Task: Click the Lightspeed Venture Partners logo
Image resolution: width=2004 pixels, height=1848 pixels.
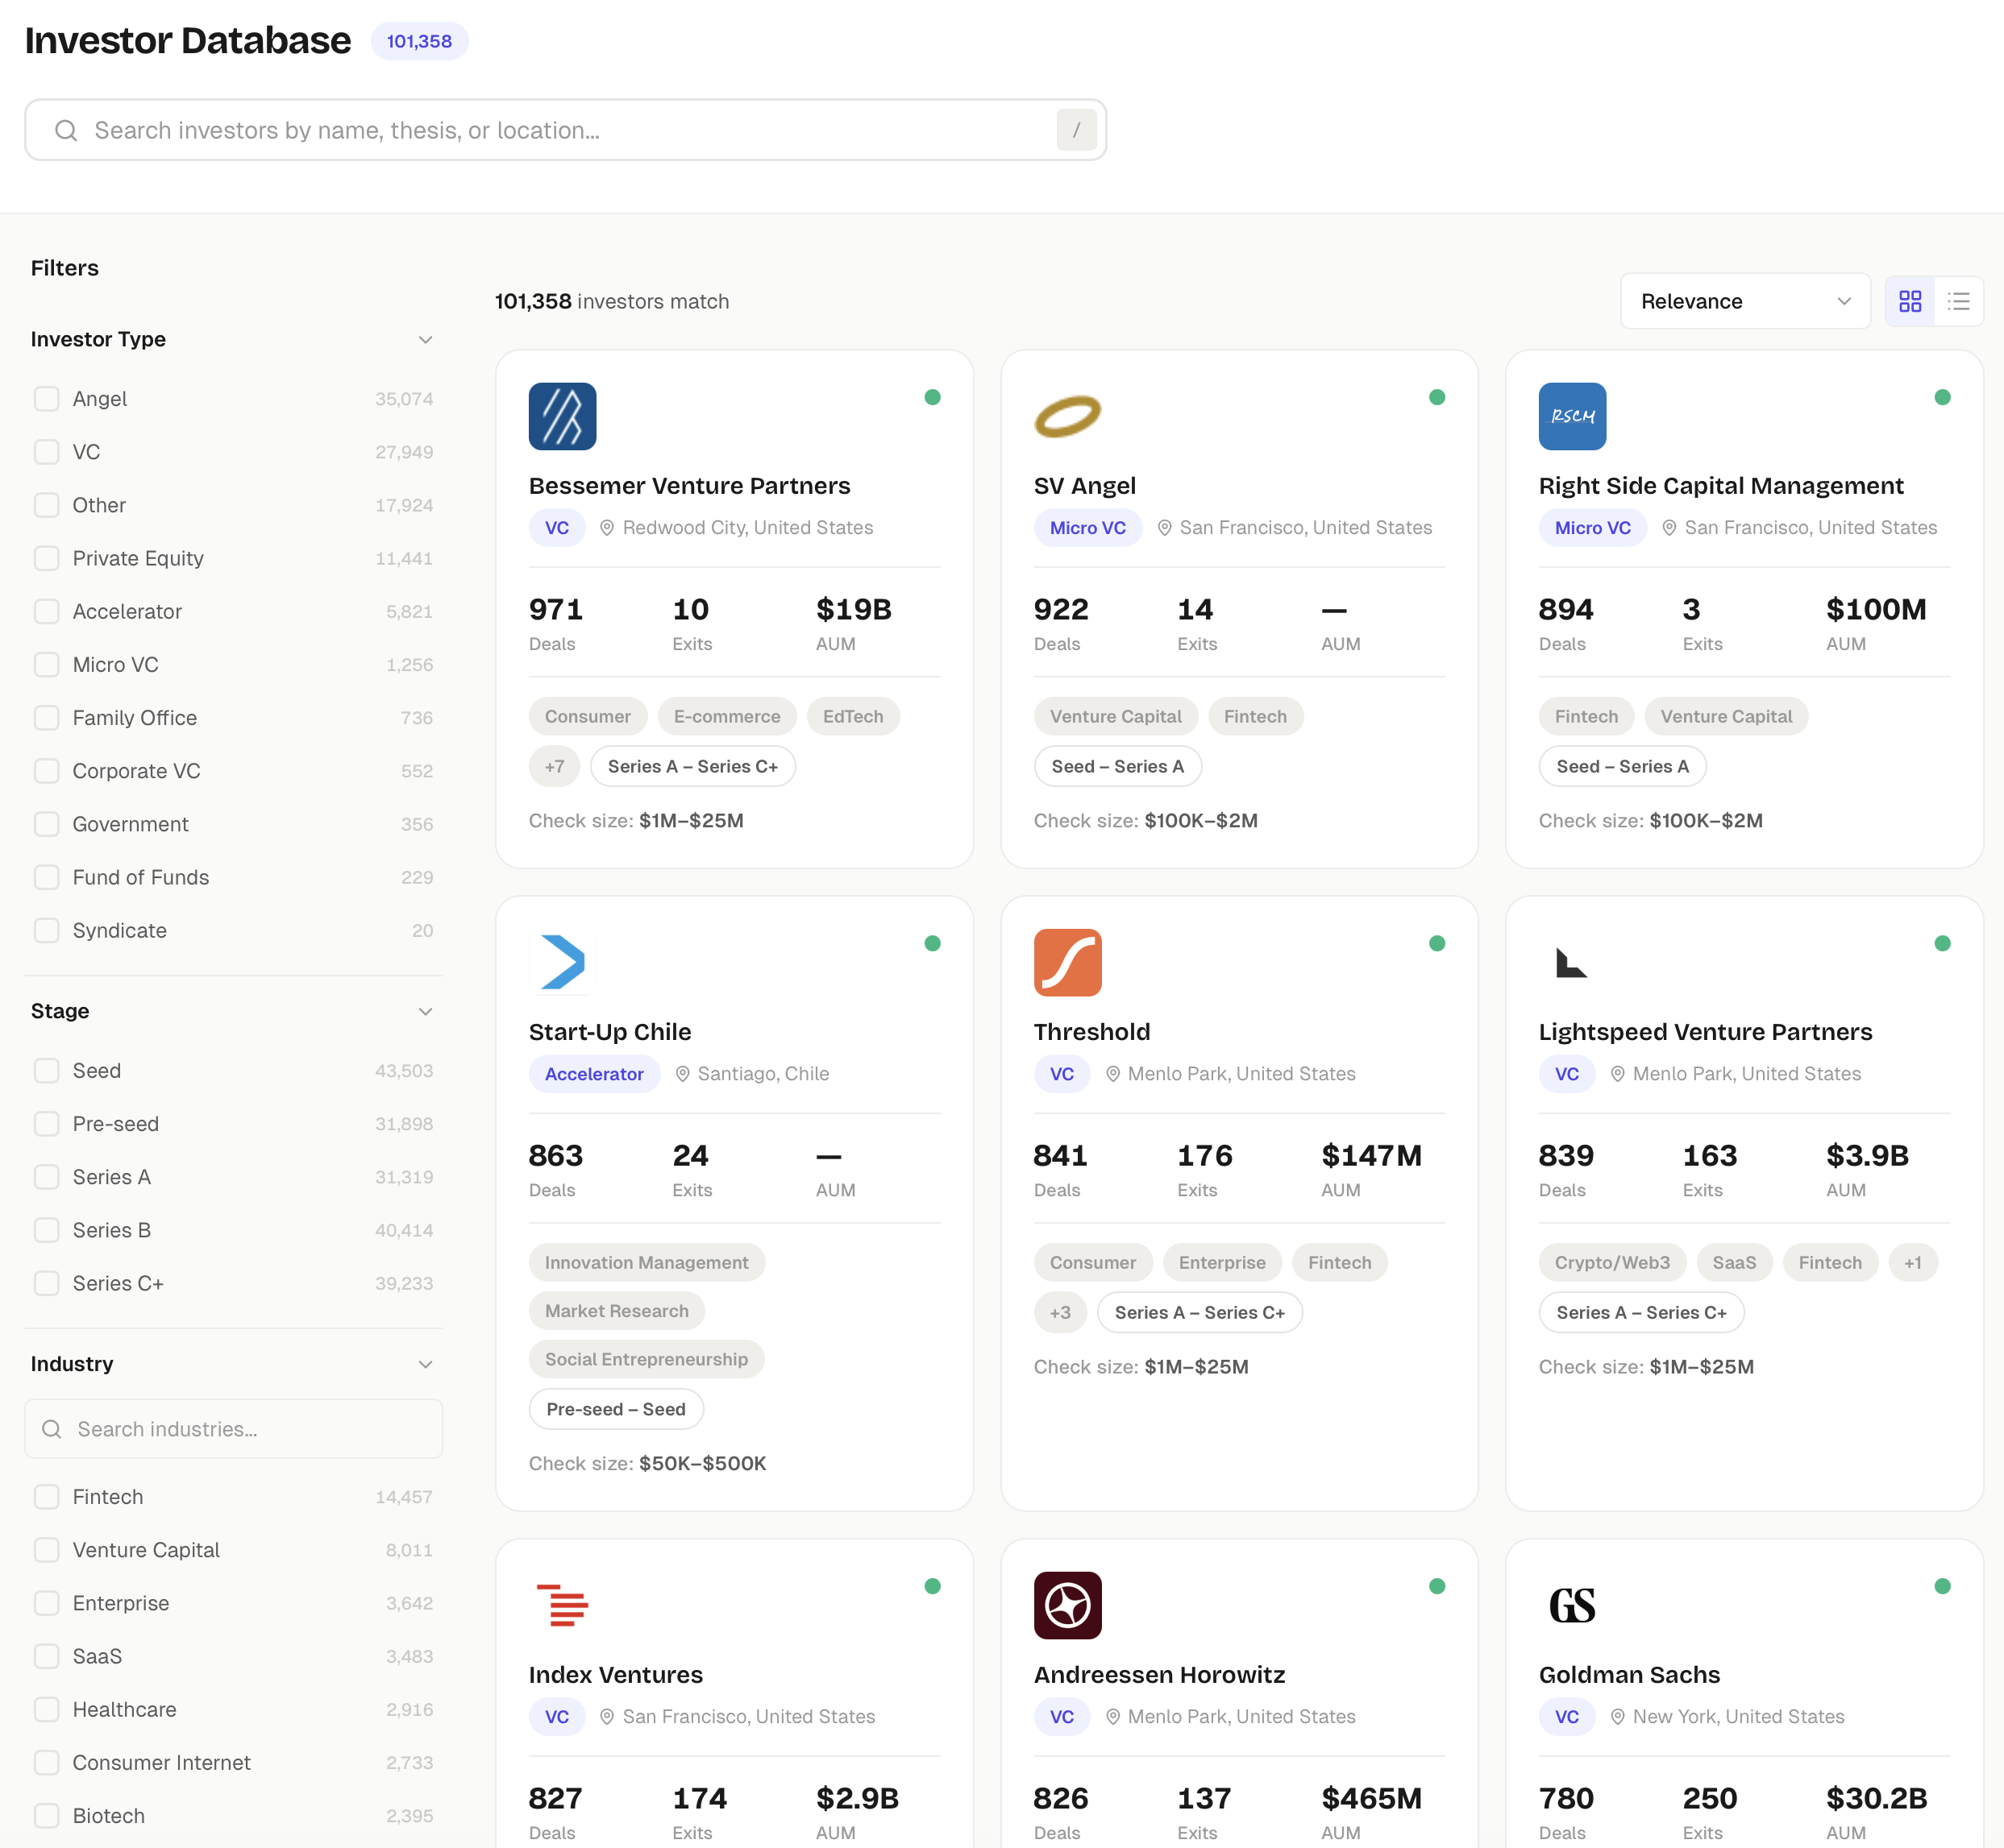Action: coord(1572,962)
